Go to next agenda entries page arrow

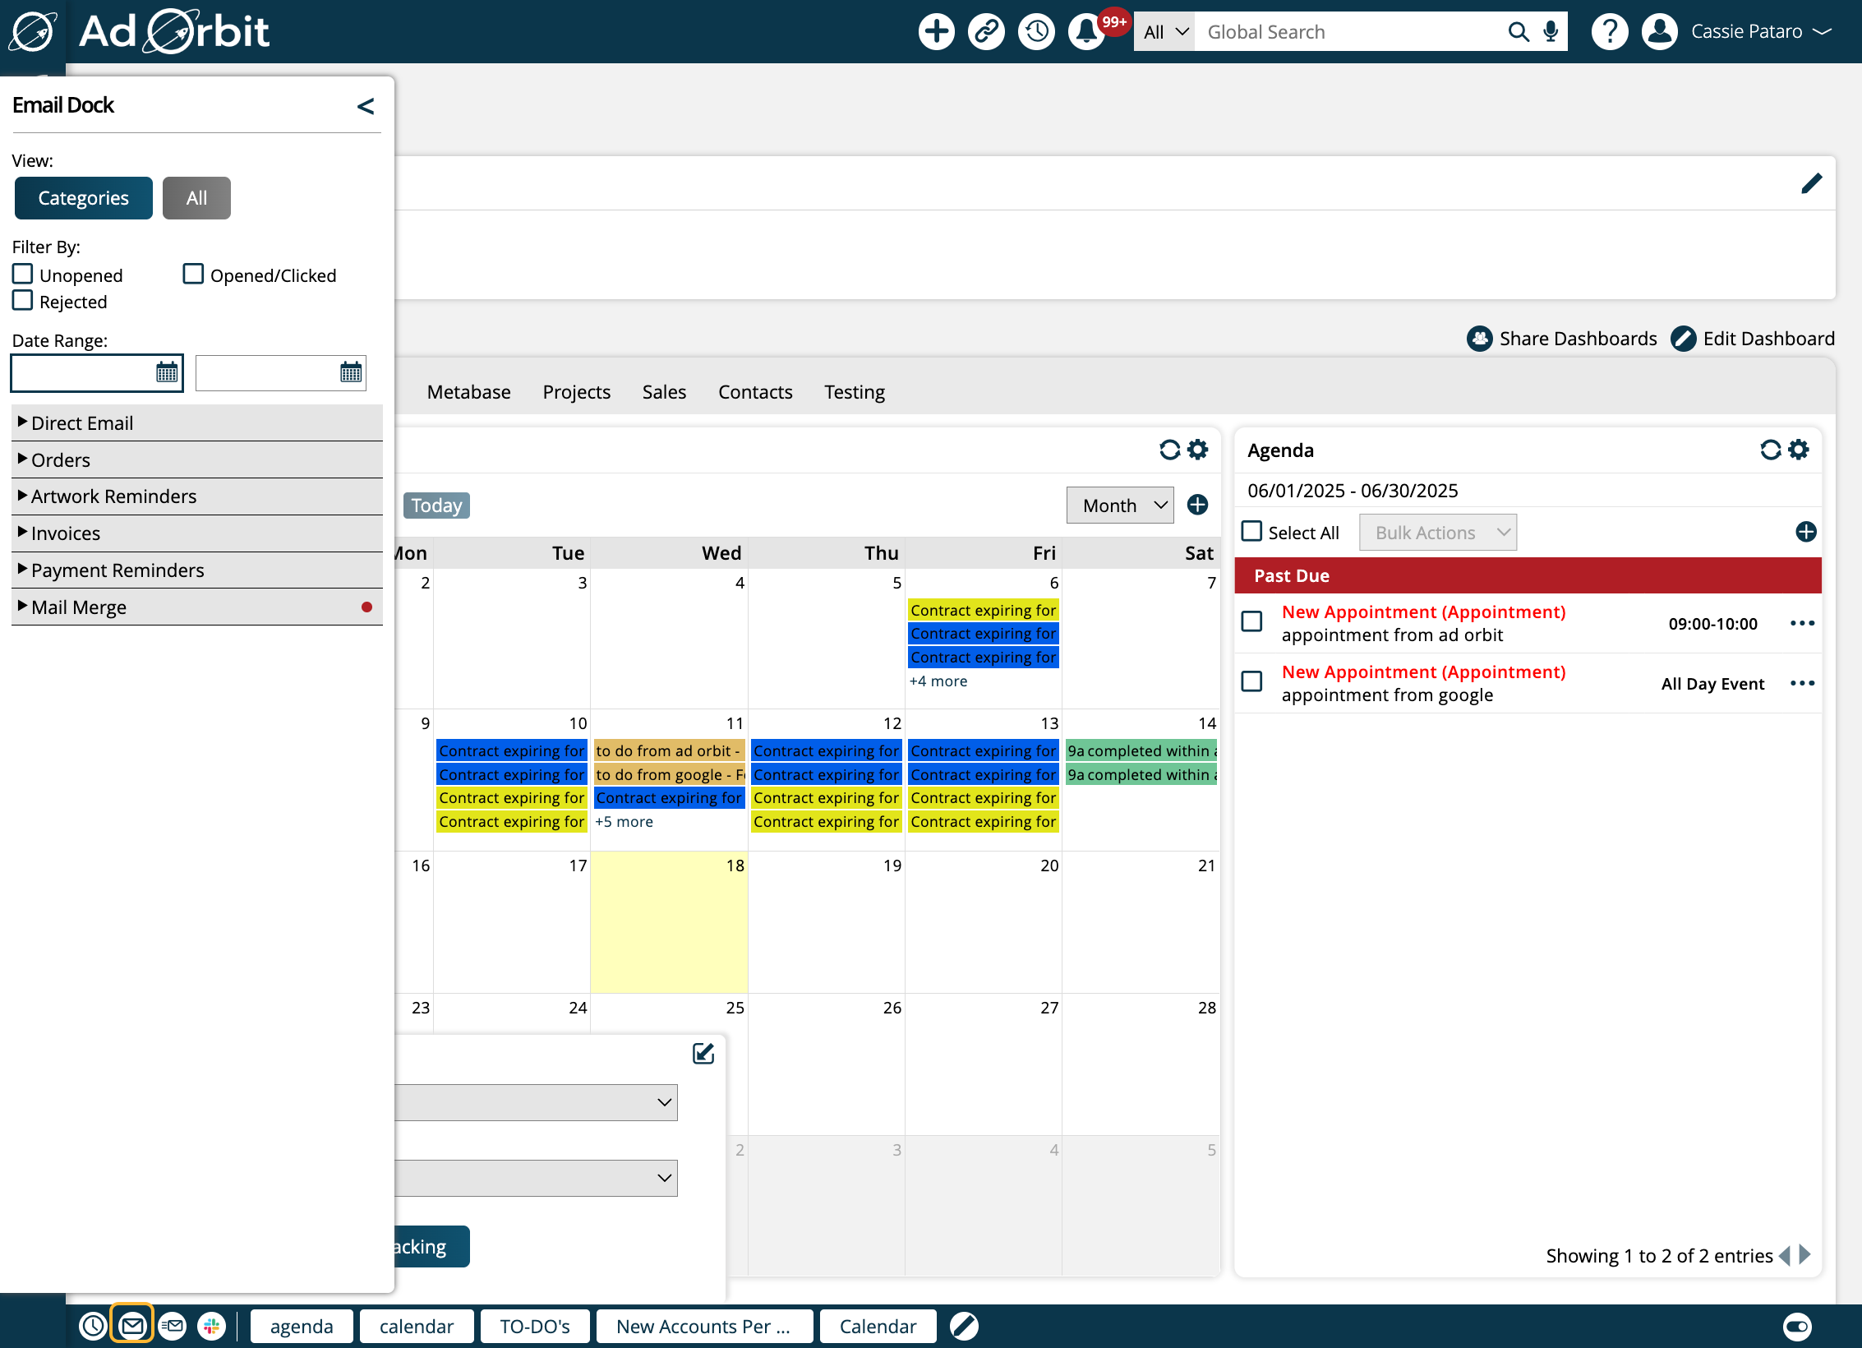[1805, 1254]
